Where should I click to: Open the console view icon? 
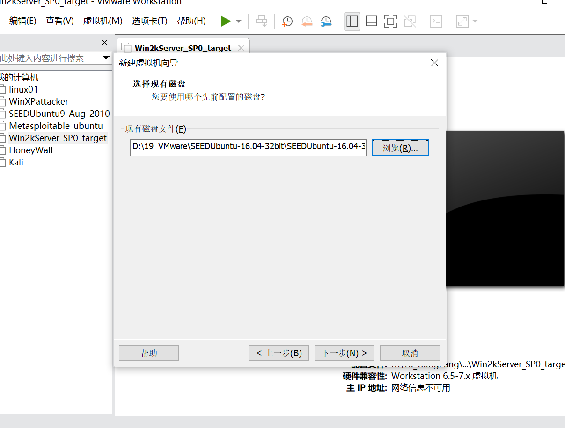(x=436, y=21)
